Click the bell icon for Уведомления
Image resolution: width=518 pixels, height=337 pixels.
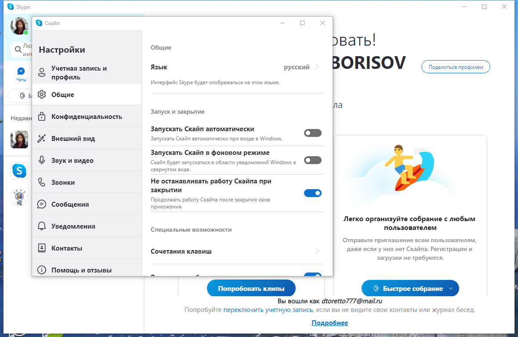click(x=42, y=226)
